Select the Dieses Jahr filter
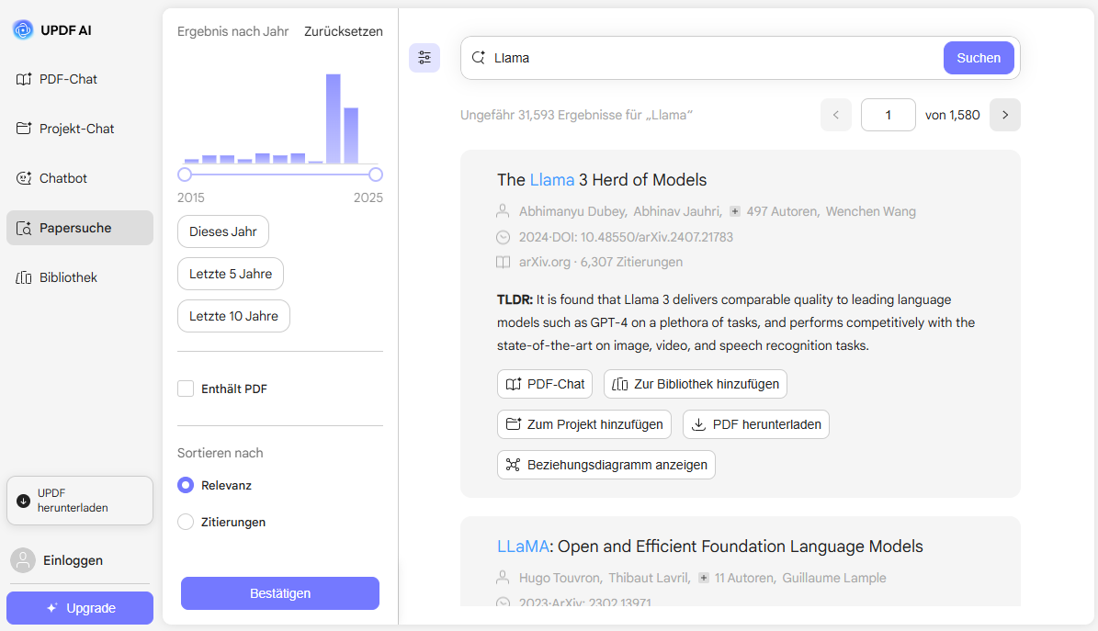Image resolution: width=1098 pixels, height=631 pixels. pyautogui.click(x=223, y=231)
